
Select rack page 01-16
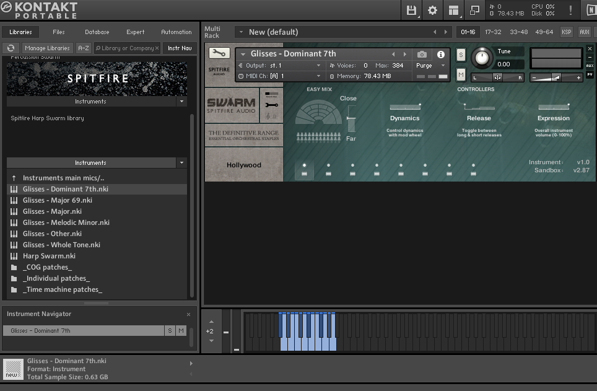point(468,32)
